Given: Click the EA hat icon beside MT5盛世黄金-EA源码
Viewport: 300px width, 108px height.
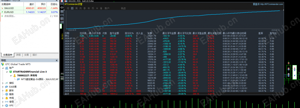Looking at the screenshot, I should coord(18,79).
